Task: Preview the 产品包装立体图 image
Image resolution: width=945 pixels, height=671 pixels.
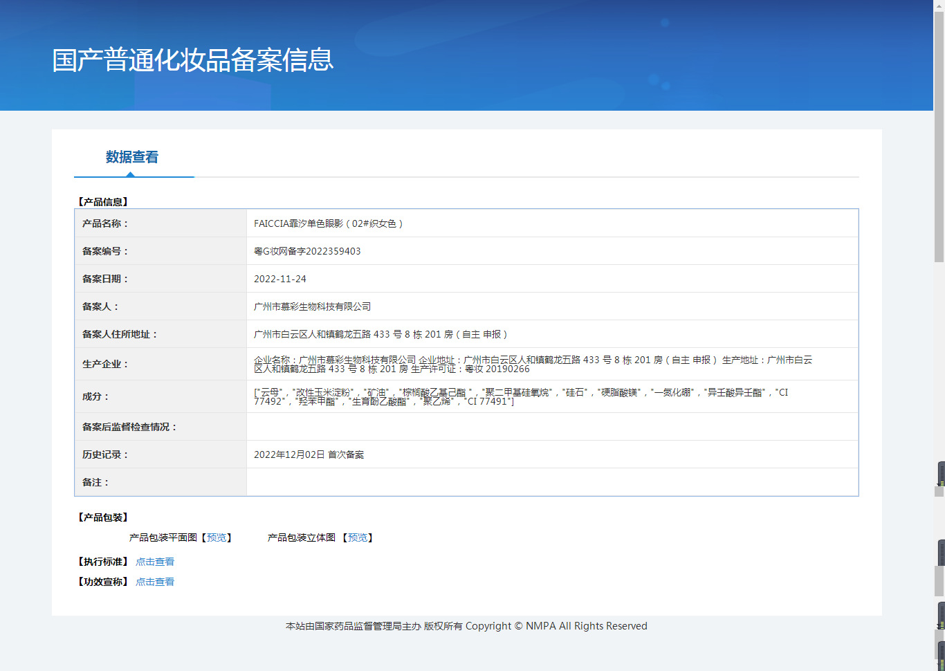Action: [358, 537]
